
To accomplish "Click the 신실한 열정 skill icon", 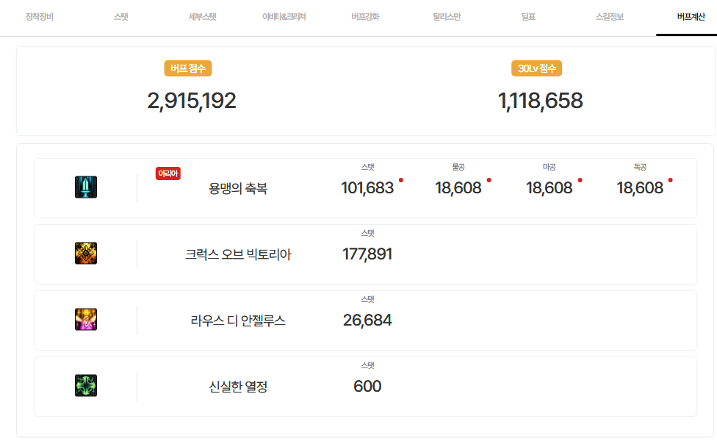I will [86, 386].
